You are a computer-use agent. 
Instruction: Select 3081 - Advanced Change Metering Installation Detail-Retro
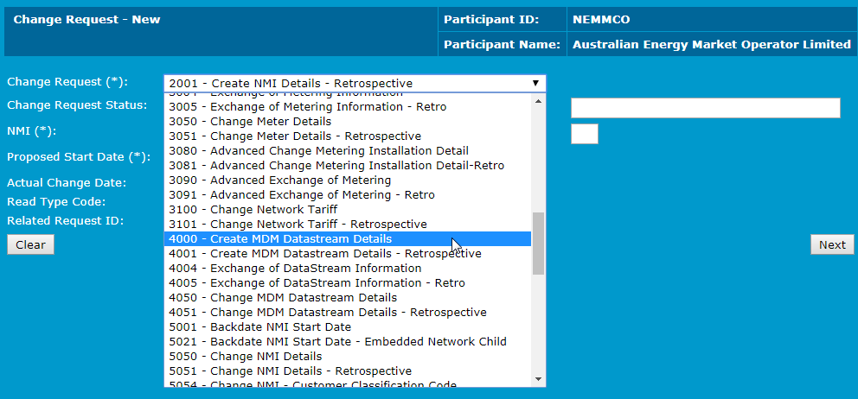click(336, 166)
